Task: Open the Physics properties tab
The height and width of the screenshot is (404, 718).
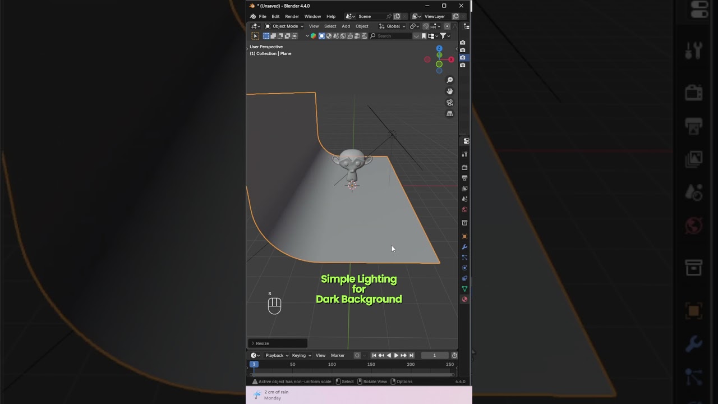Action: (464, 268)
